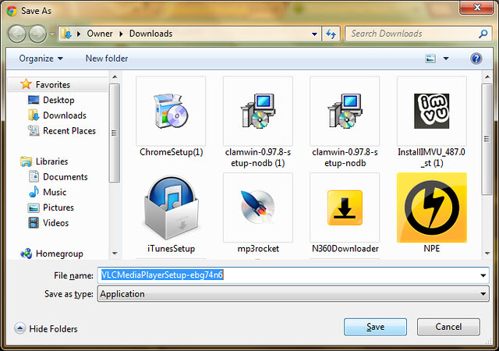Click Owner in the address breadcrumb
Viewport: 499px width, 351px height.
100,34
